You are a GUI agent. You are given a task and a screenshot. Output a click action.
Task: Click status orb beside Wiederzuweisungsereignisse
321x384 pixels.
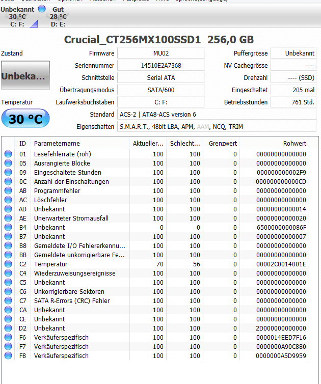coord(8,273)
